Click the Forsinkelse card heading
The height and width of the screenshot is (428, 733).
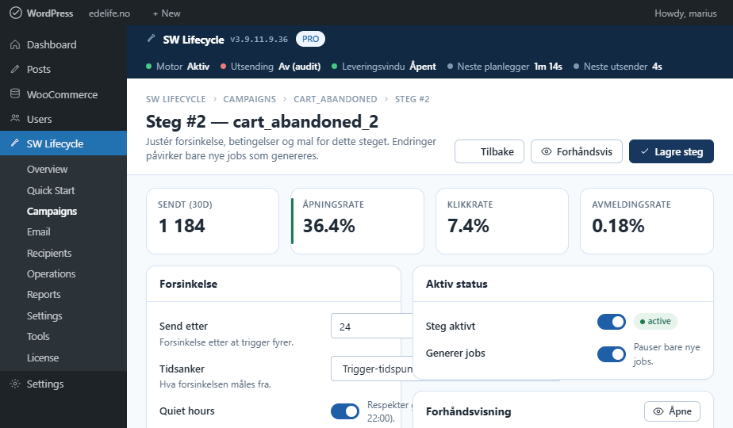tap(188, 284)
